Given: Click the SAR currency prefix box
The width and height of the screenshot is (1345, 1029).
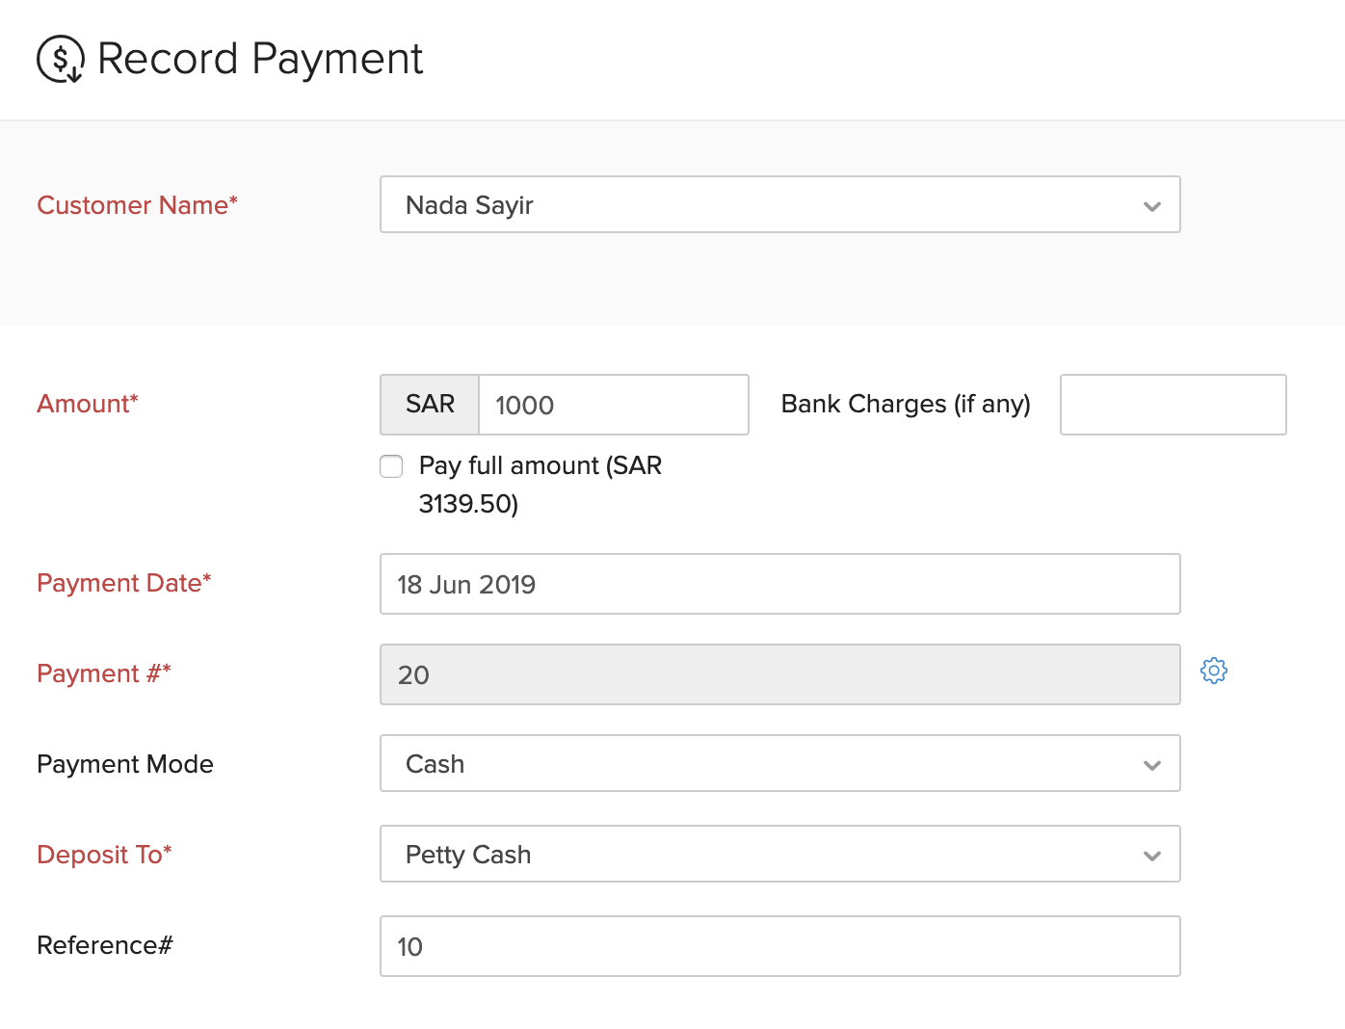Looking at the screenshot, I should point(430,405).
